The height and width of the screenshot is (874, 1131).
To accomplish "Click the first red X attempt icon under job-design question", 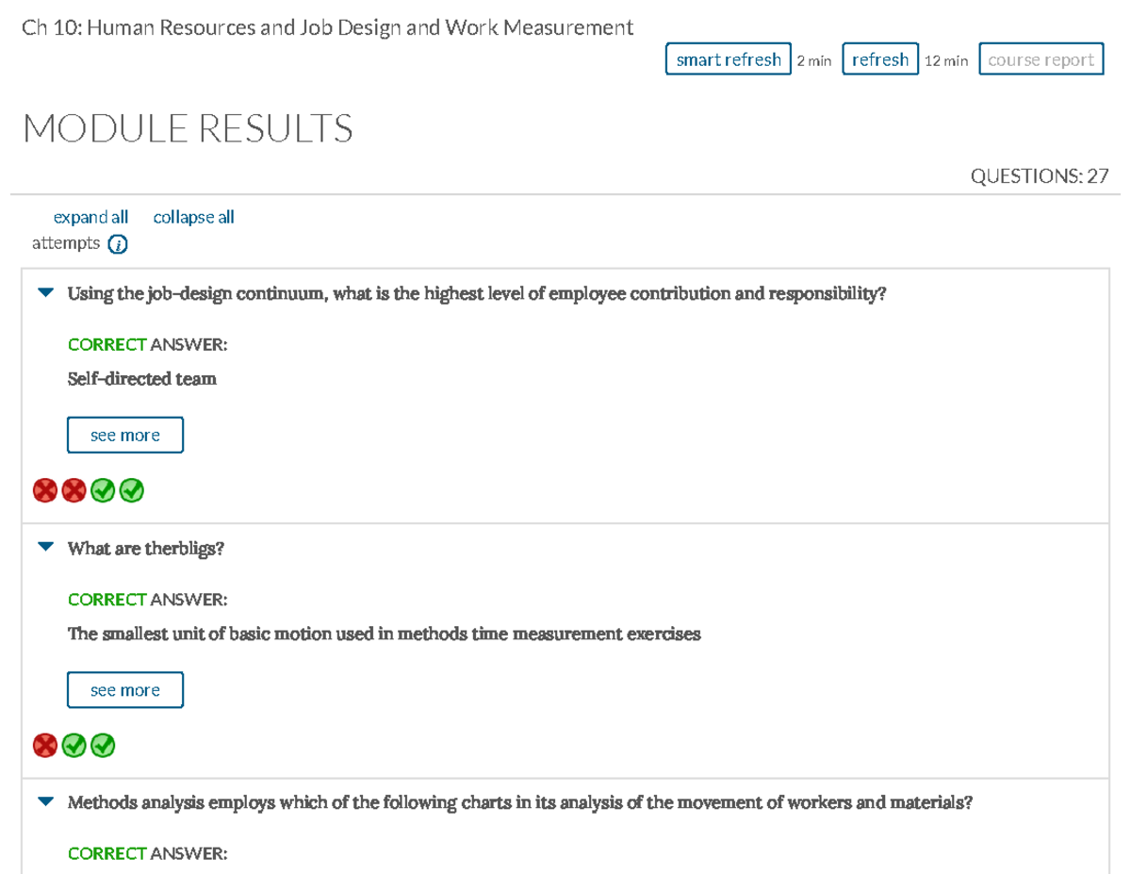I will coord(45,490).
